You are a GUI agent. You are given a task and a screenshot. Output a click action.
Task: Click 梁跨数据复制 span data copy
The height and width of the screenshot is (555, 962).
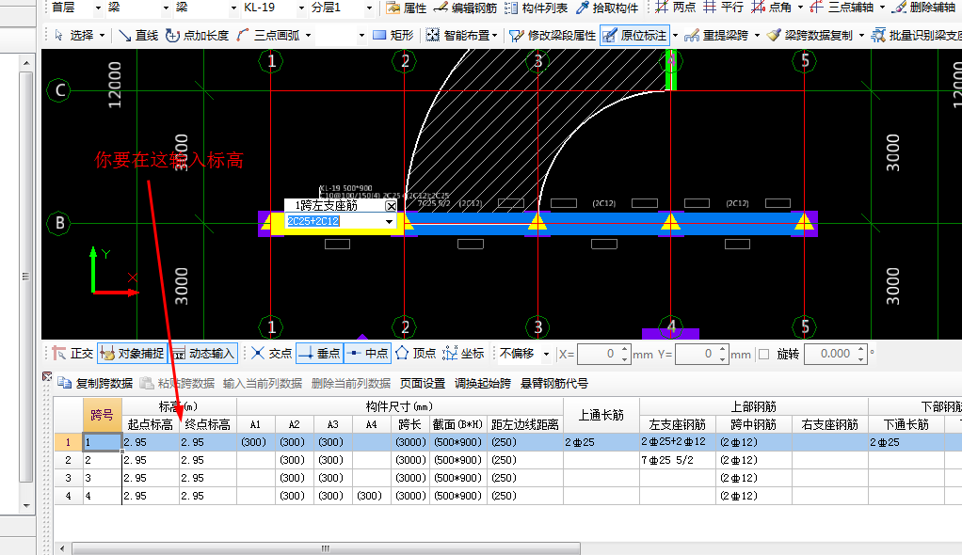(810, 36)
